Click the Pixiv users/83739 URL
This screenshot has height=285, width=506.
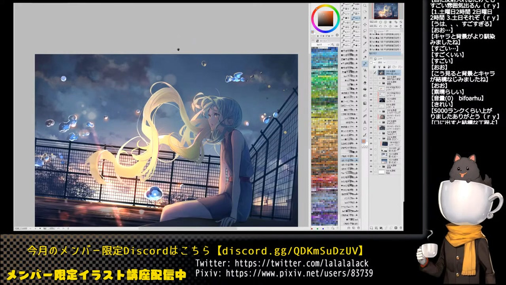point(299,273)
